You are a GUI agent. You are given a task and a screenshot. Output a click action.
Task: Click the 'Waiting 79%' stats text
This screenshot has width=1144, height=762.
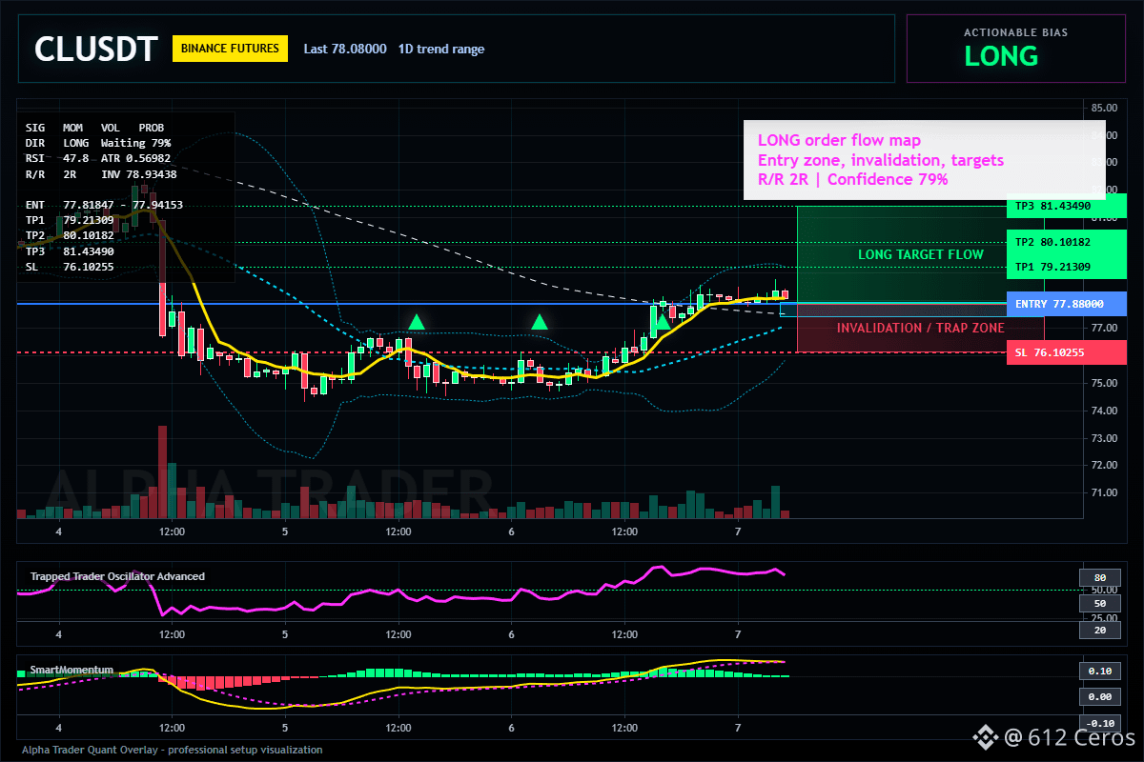click(x=135, y=142)
